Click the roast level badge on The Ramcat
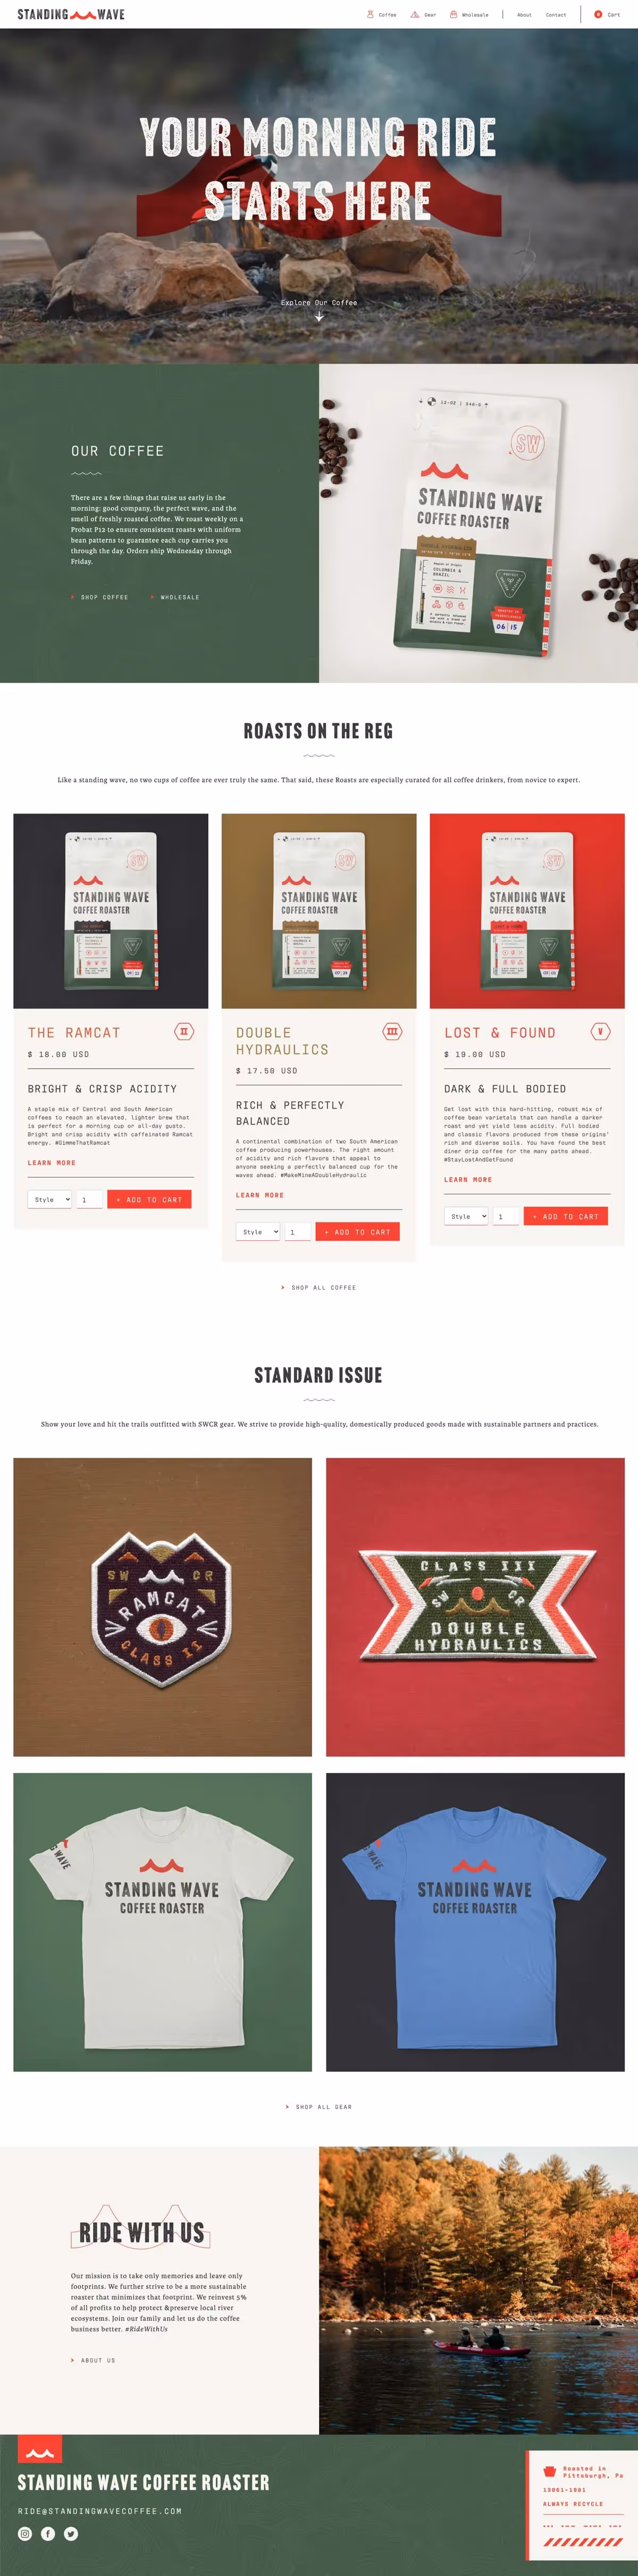The width and height of the screenshot is (638, 2576). [184, 1031]
